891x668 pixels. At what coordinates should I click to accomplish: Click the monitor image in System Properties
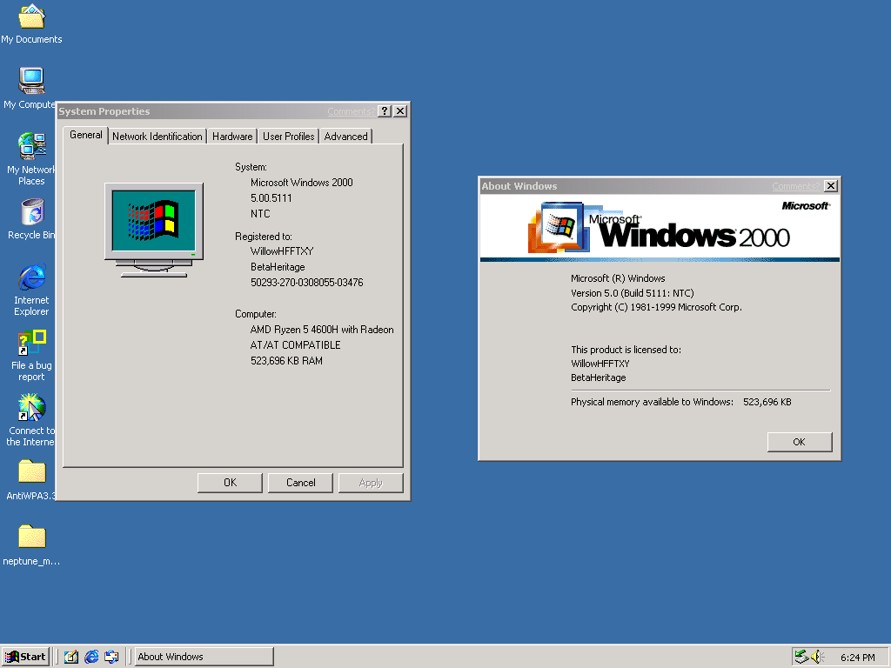154,230
